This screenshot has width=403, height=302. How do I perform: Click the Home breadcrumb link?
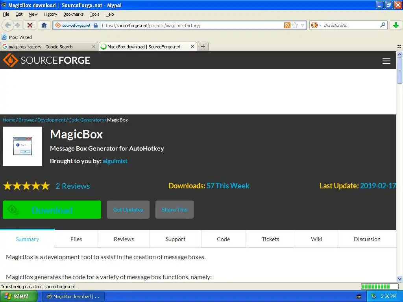(x=9, y=120)
